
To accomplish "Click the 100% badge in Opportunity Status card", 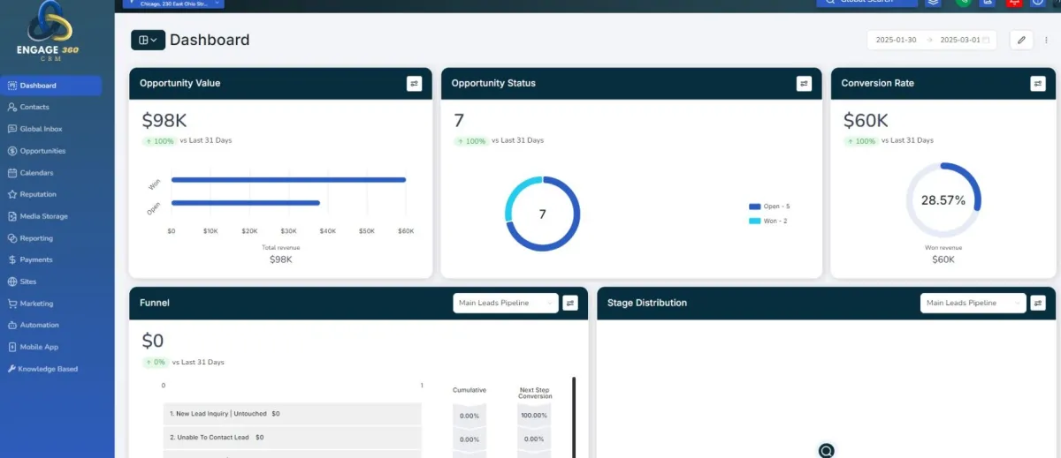I will tap(470, 141).
